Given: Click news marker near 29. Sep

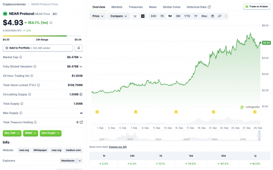Looking at the screenshot, I should [255, 112].
